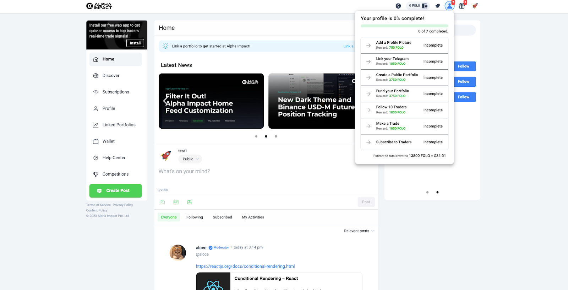Open Wallet in the sidebar

(x=116, y=141)
